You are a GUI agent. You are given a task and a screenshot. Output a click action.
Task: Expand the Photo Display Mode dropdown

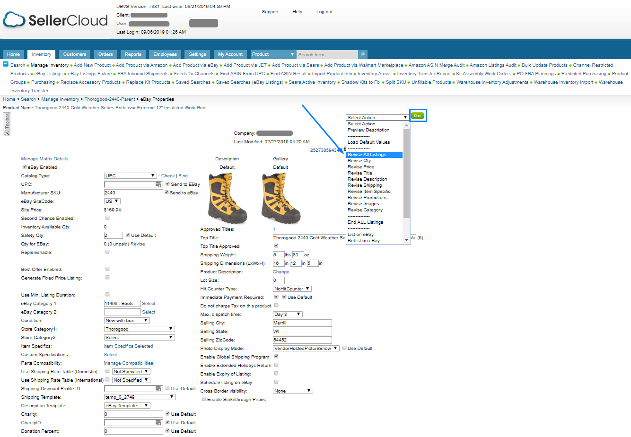(307, 348)
